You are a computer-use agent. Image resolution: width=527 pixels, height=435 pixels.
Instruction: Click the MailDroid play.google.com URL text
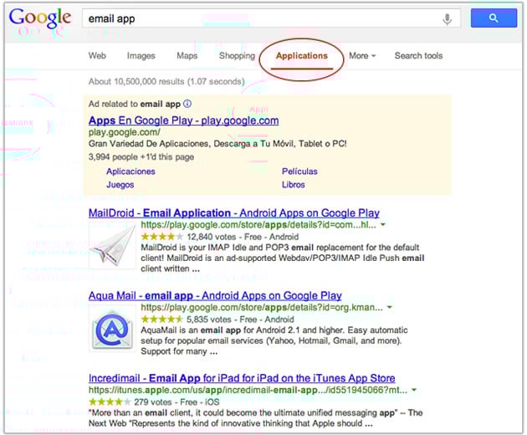pos(258,225)
